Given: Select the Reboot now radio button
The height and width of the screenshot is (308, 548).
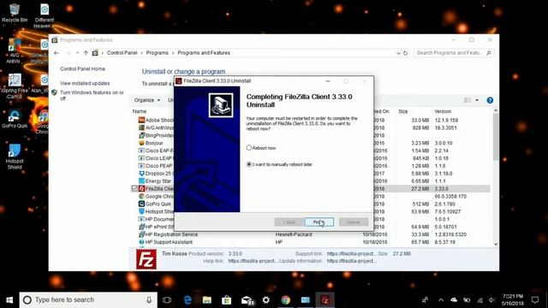Looking at the screenshot, I should click(x=249, y=148).
